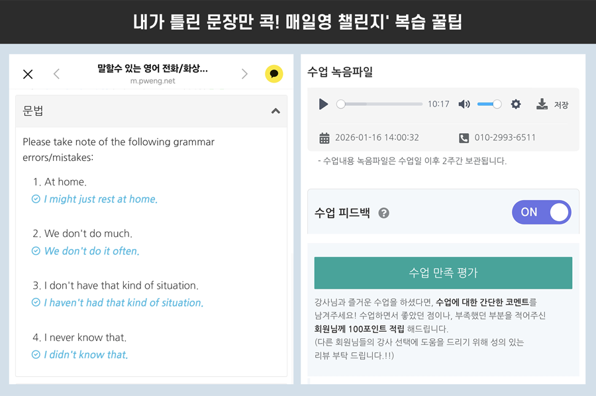Click the m.pweng.net address text
Screen dimensions: 596x396
click(152, 81)
